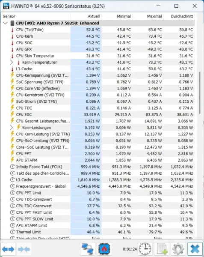This screenshot has height=257, width=204.
Task: Click the Durchschnitt column header
Action: [182, 16]
